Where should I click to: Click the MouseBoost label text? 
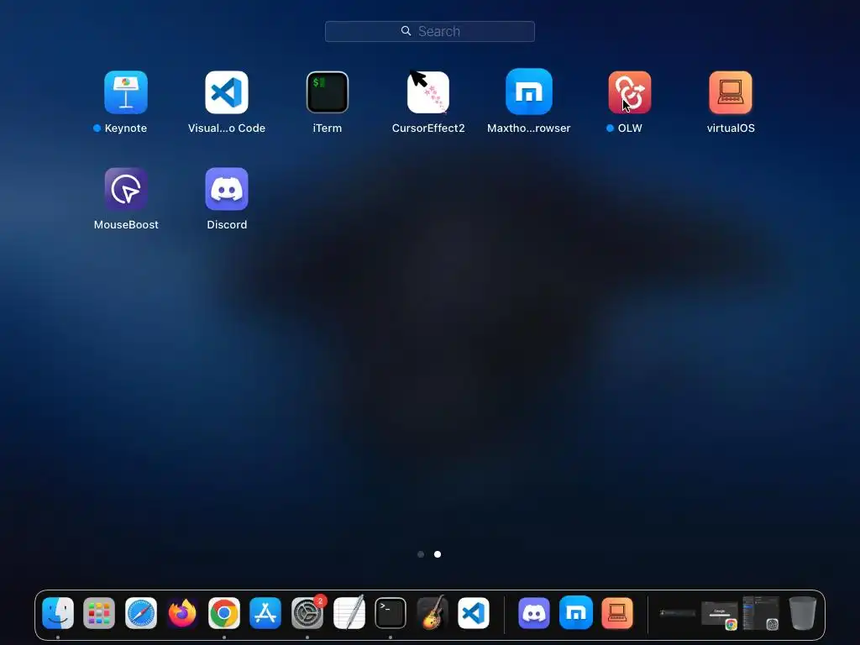point(126,224)
